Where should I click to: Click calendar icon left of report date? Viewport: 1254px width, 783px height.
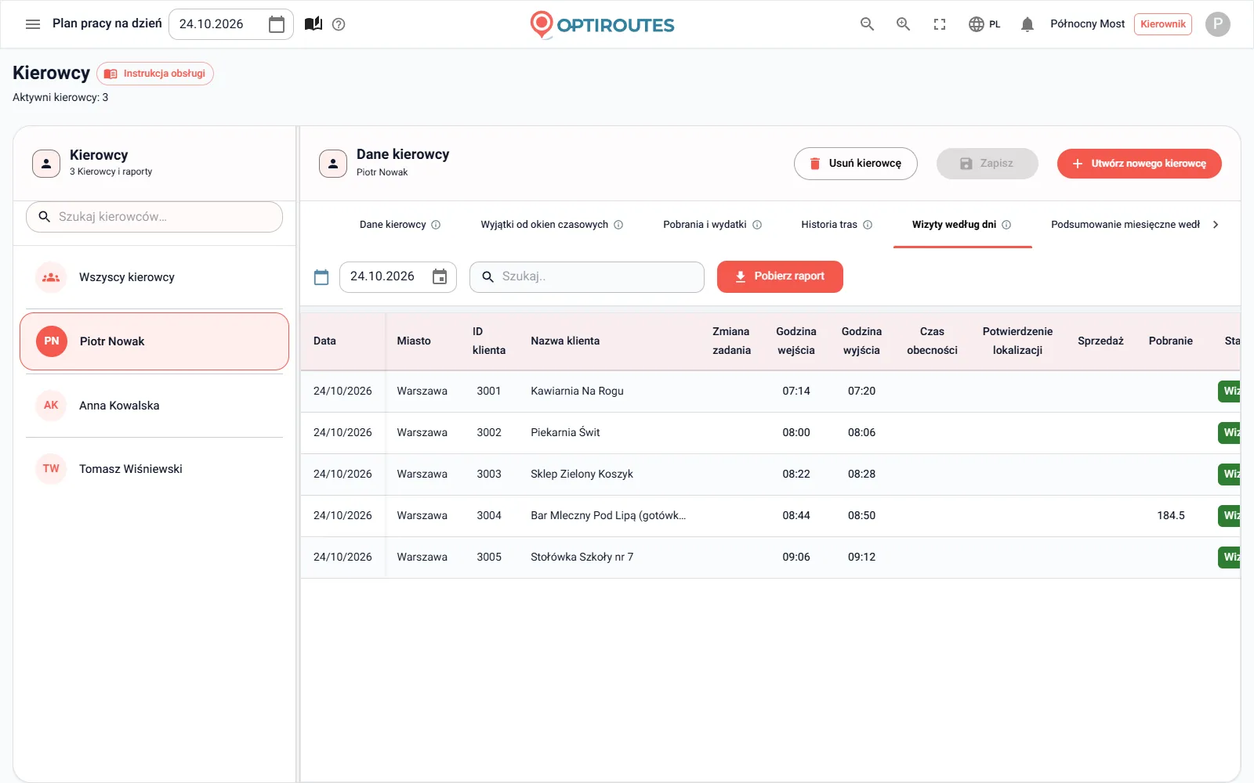321,277
